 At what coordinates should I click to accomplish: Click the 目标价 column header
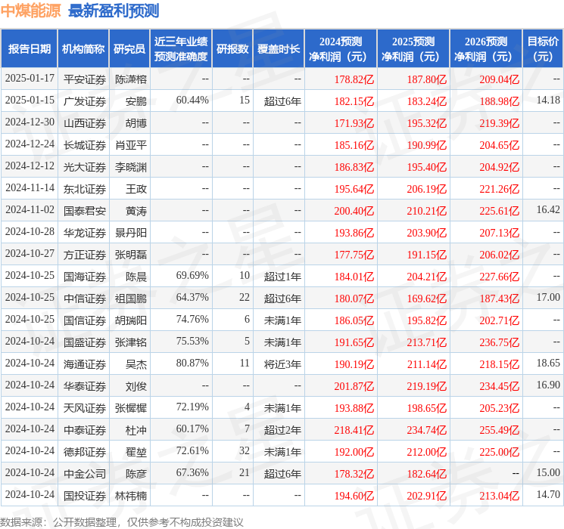click(542, 49)
